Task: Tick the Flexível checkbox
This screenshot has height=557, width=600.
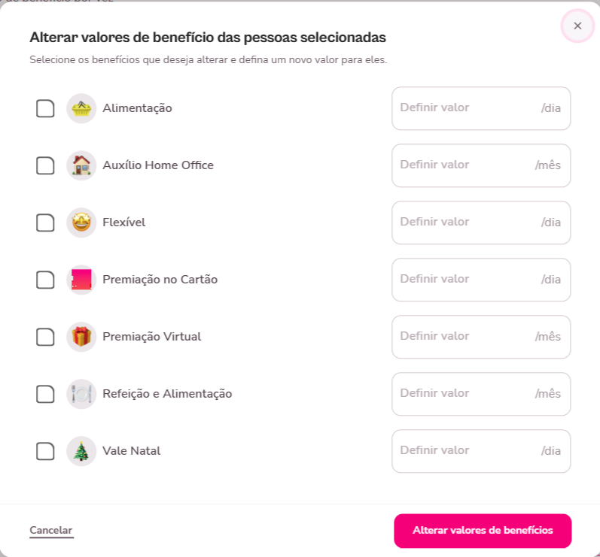Action: click(46, 222)
